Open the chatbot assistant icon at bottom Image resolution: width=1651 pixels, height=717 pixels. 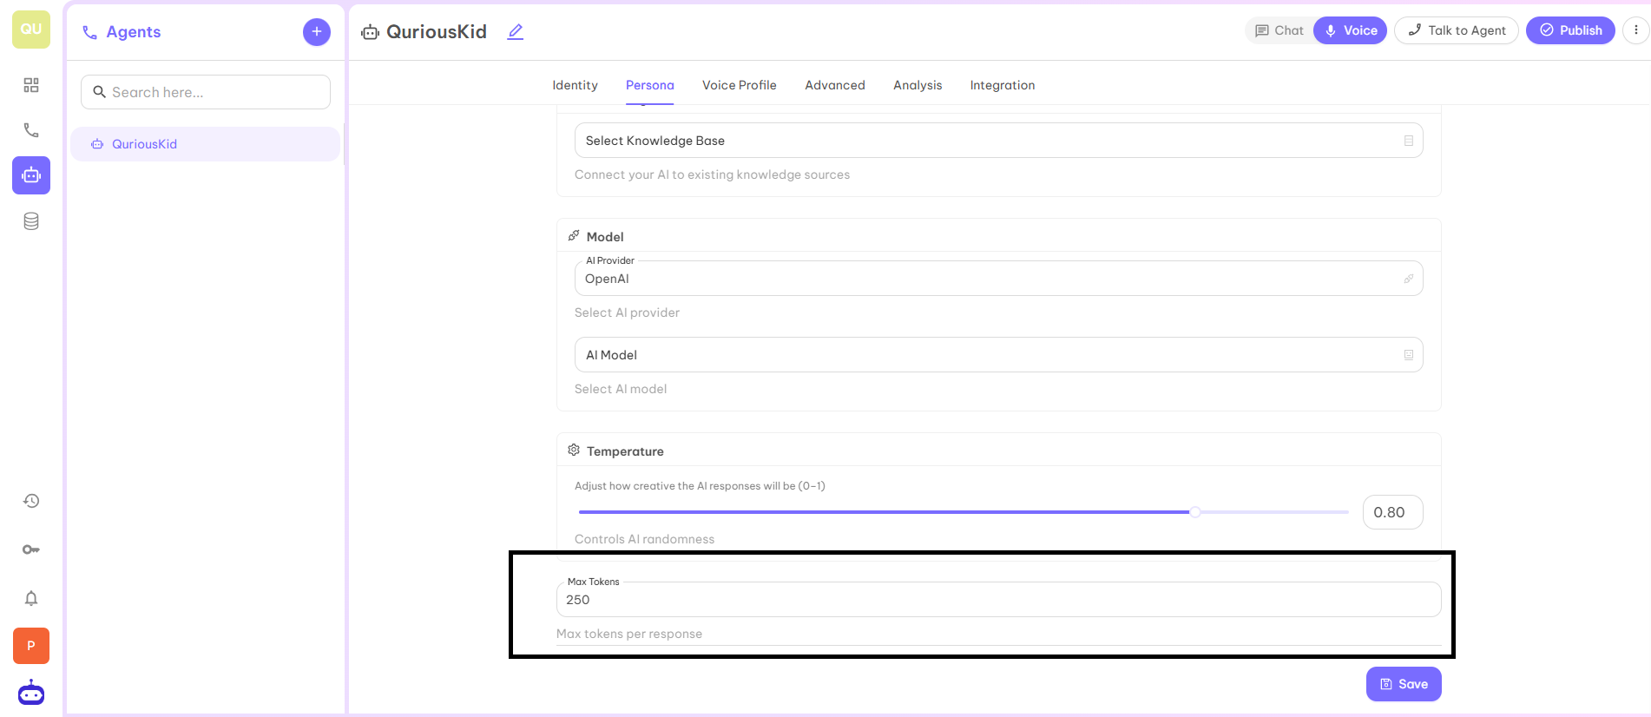pyautogui.click(x=31, y=693)
